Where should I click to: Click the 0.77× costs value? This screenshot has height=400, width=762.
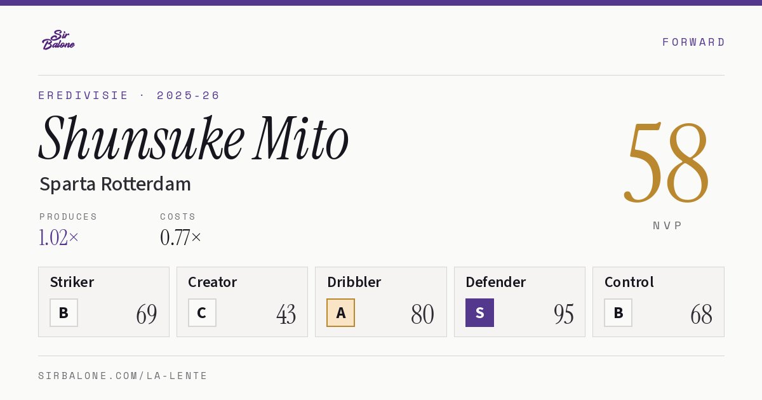point(181,237)
